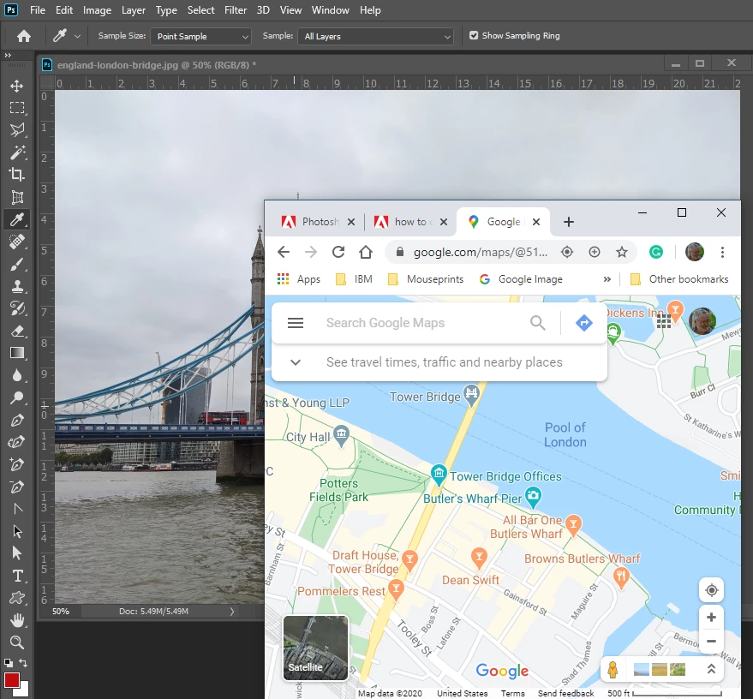
Task: Select the Path Selection tool
Action: coord(17,531)
